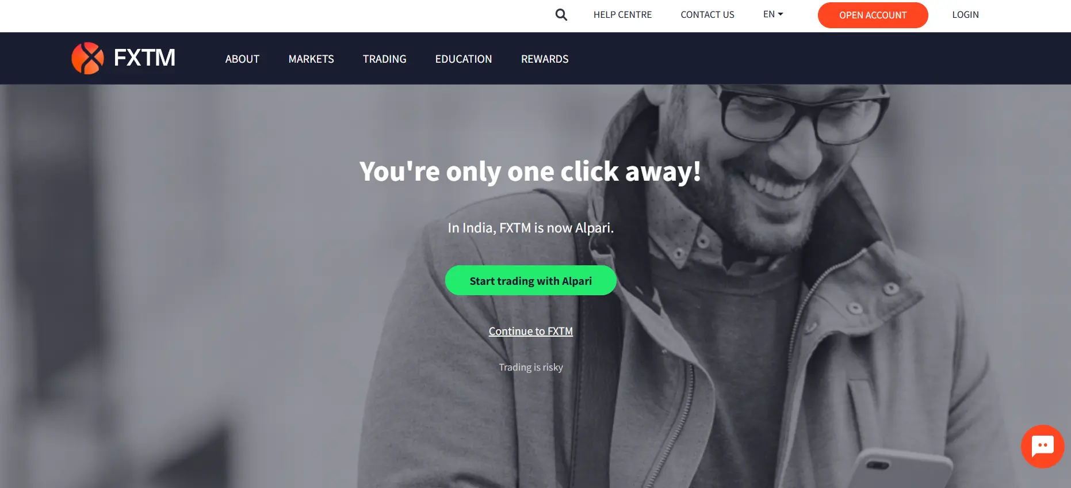
Task: Open the CONTACT US page
Action: (x=707, y=14)
